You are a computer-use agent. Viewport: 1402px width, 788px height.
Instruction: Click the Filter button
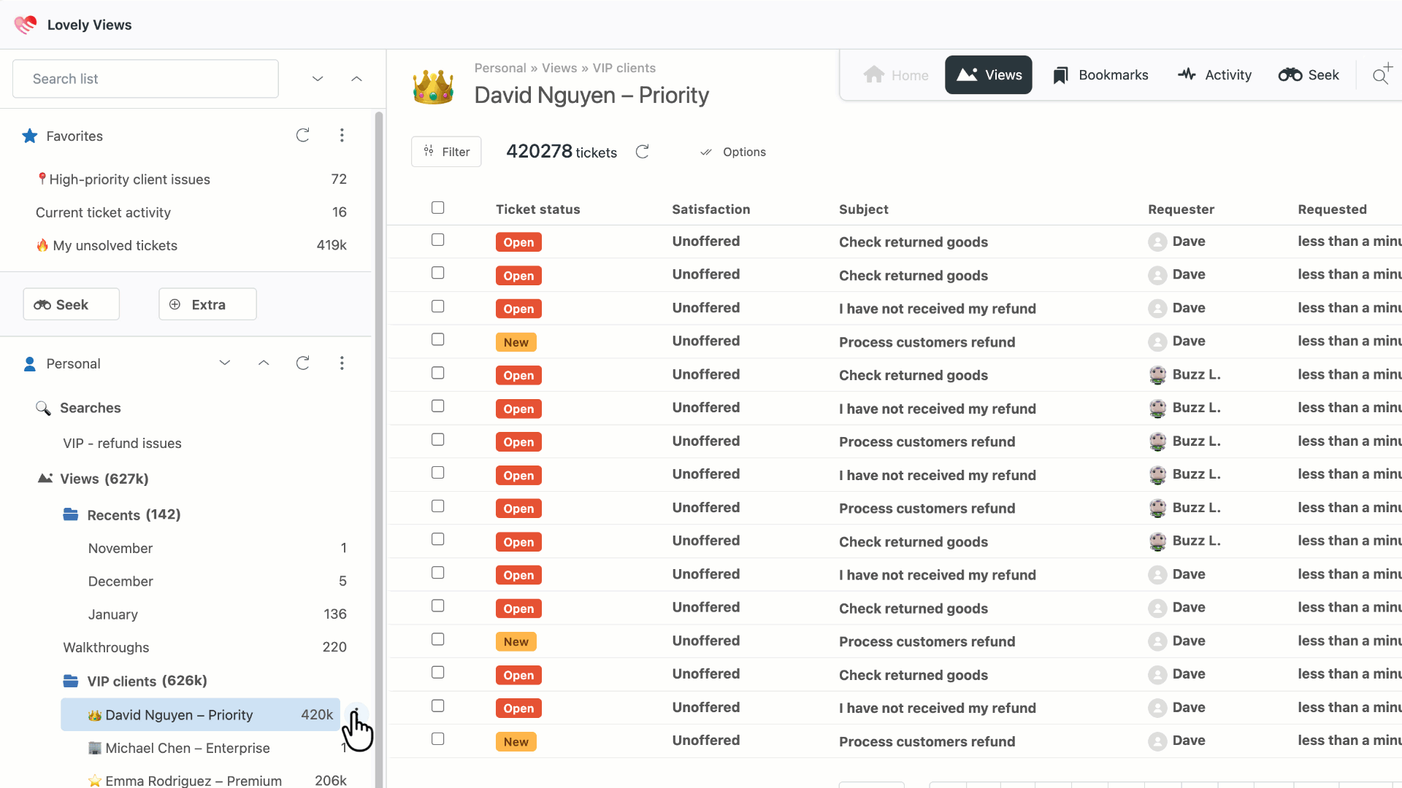446,152
